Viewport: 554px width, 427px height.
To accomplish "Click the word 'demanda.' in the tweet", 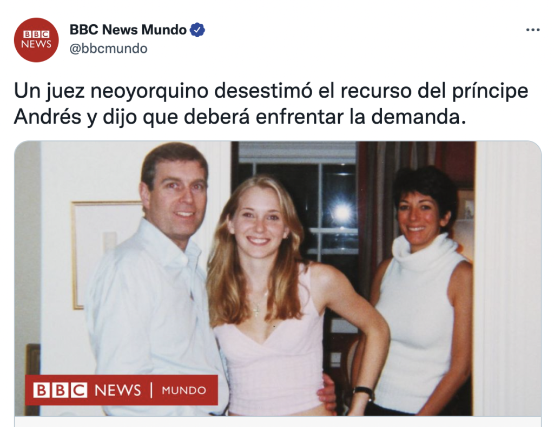I will coord(418,117).
